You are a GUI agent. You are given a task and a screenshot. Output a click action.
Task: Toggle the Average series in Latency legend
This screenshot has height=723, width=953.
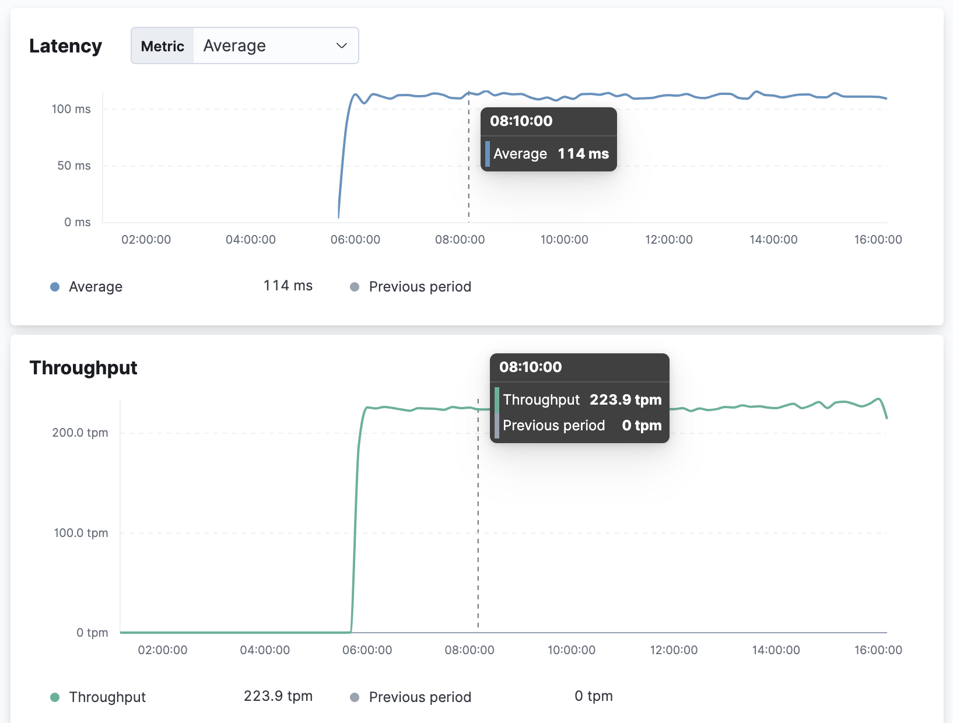[x=95, y=286]
